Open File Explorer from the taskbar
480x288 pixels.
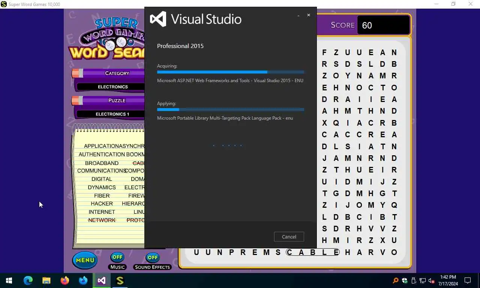[46, 280]
